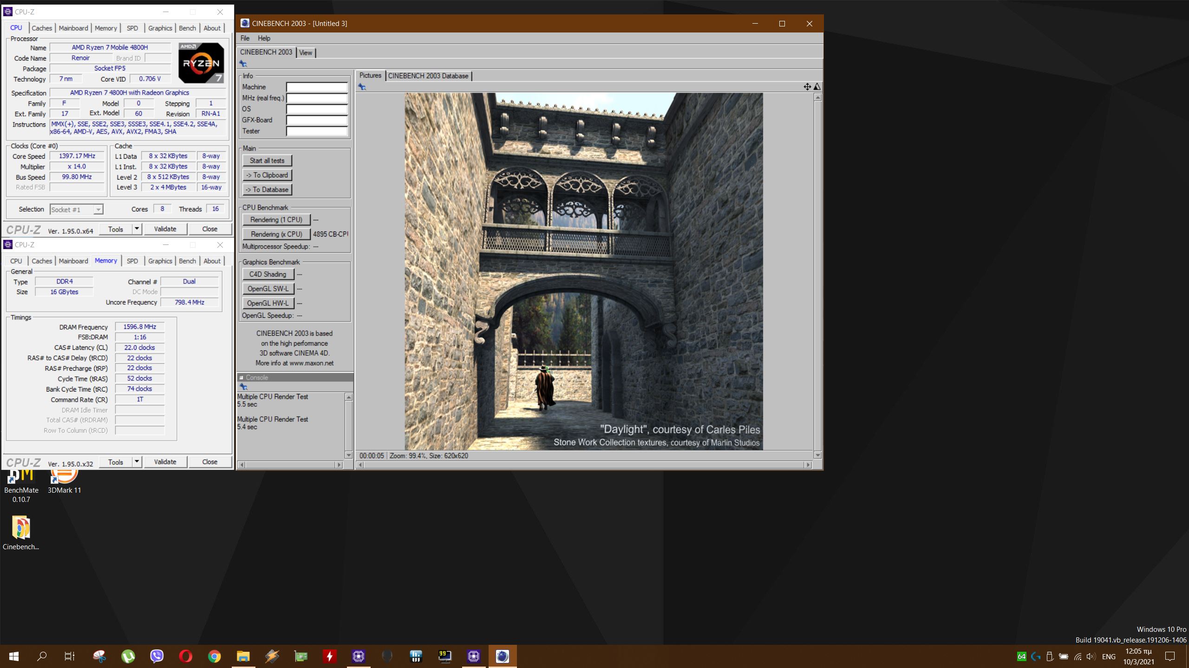Image resolution: width=1189 pixels, height=668 pixels.
Task: Open the CINEBENCH 2003 Database tab
Action: coord(428,76)
